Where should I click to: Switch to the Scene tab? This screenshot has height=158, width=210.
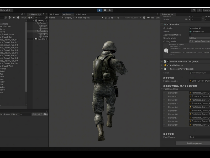54,14
